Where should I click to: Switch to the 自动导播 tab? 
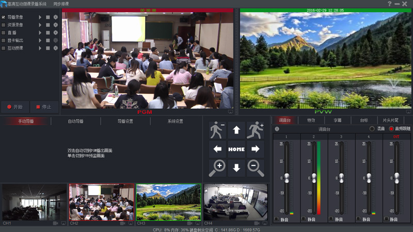(75, 121)
